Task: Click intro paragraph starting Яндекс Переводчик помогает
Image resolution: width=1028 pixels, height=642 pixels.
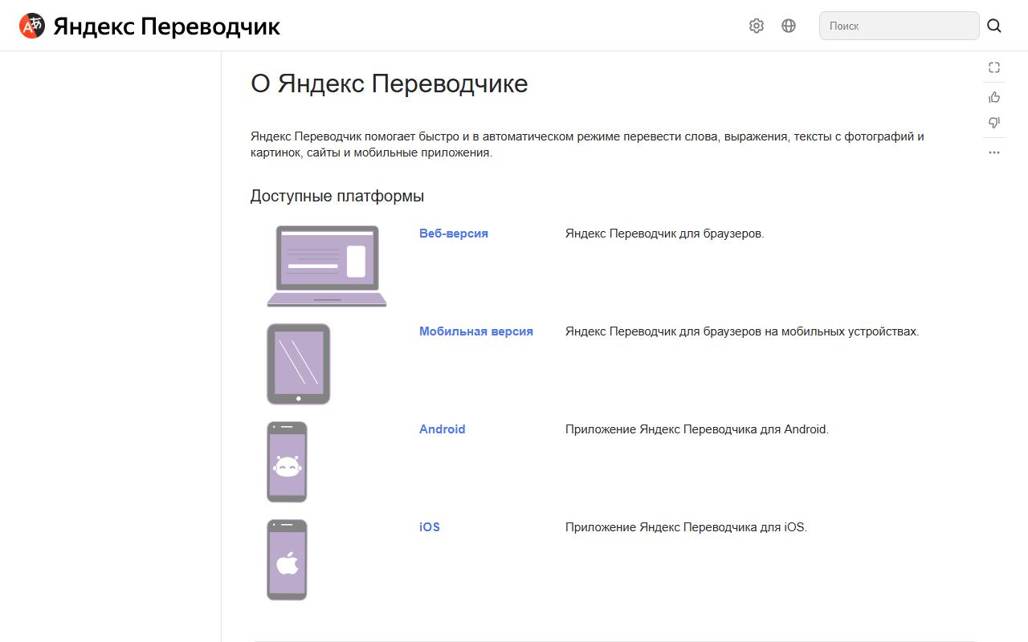Action: [587, 144]
